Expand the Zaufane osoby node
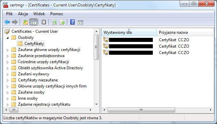This screenshot has height=124, width=217. point(7,93)
